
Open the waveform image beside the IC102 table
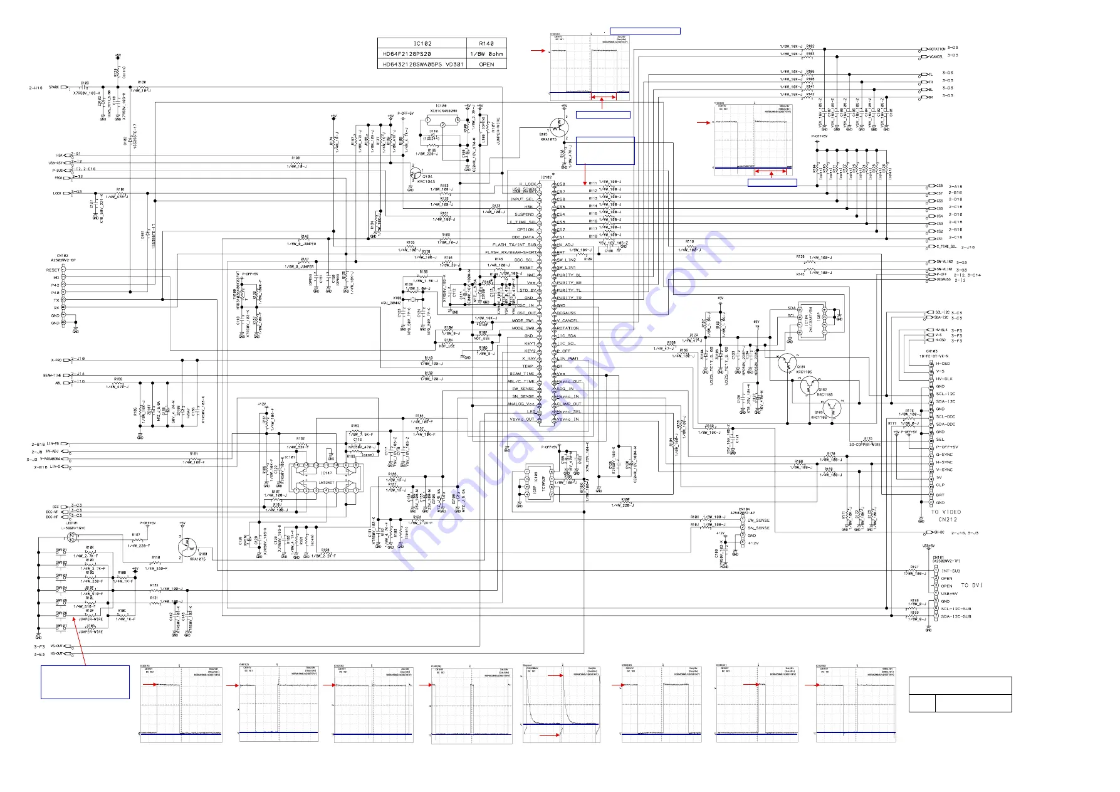tap(590, 66)
